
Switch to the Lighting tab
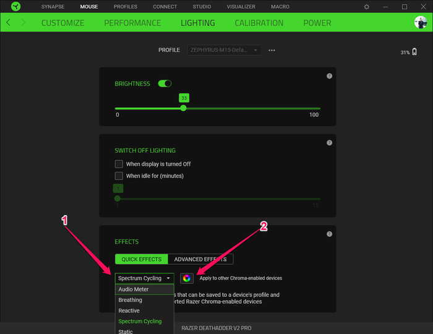point(198,23)
